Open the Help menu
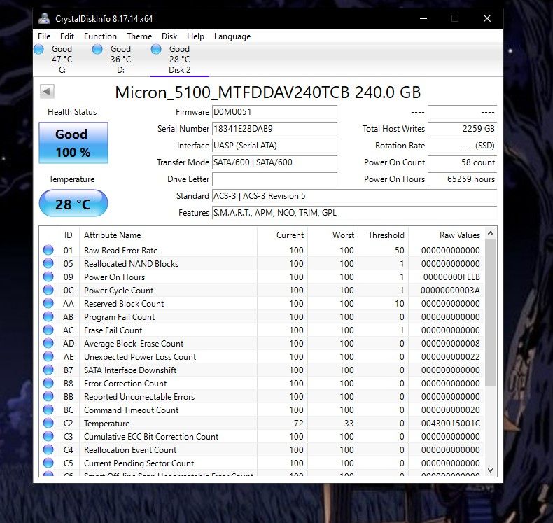This screenshot has height=523, width=553. 195,36
